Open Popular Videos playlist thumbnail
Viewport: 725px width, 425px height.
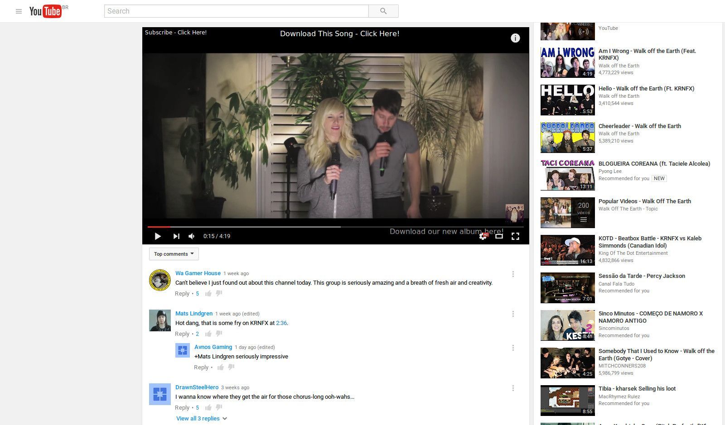tap(568, 213)
